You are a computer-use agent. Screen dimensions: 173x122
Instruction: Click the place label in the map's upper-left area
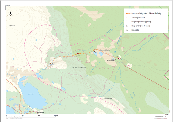(x=12, y=26)
